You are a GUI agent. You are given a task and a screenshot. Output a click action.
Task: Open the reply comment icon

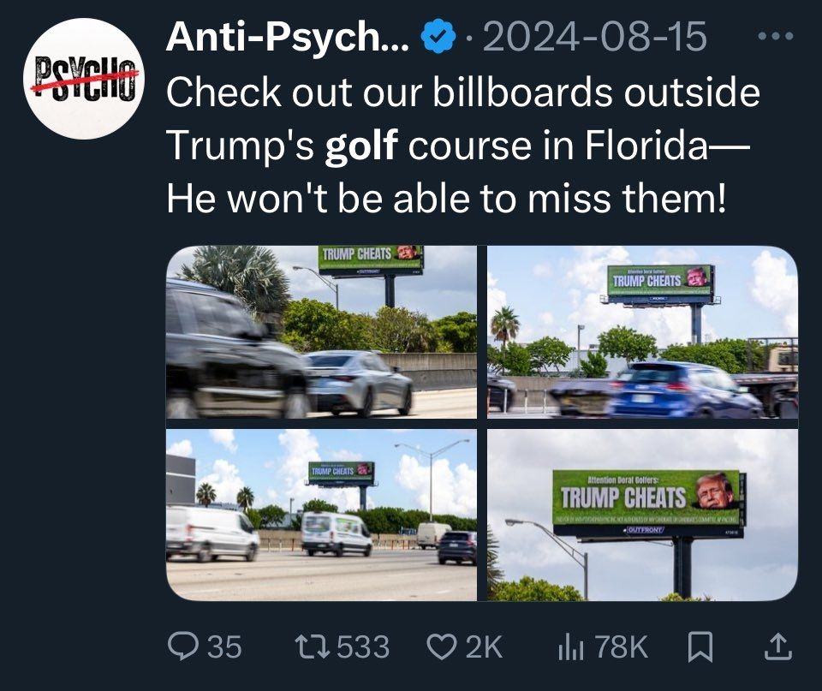[x=183, y=646]
